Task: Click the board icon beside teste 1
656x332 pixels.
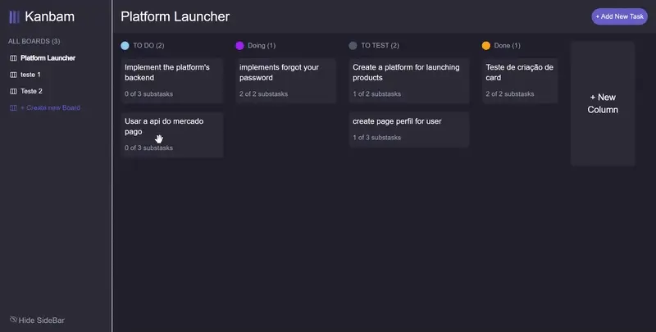Action: (13, 75)
